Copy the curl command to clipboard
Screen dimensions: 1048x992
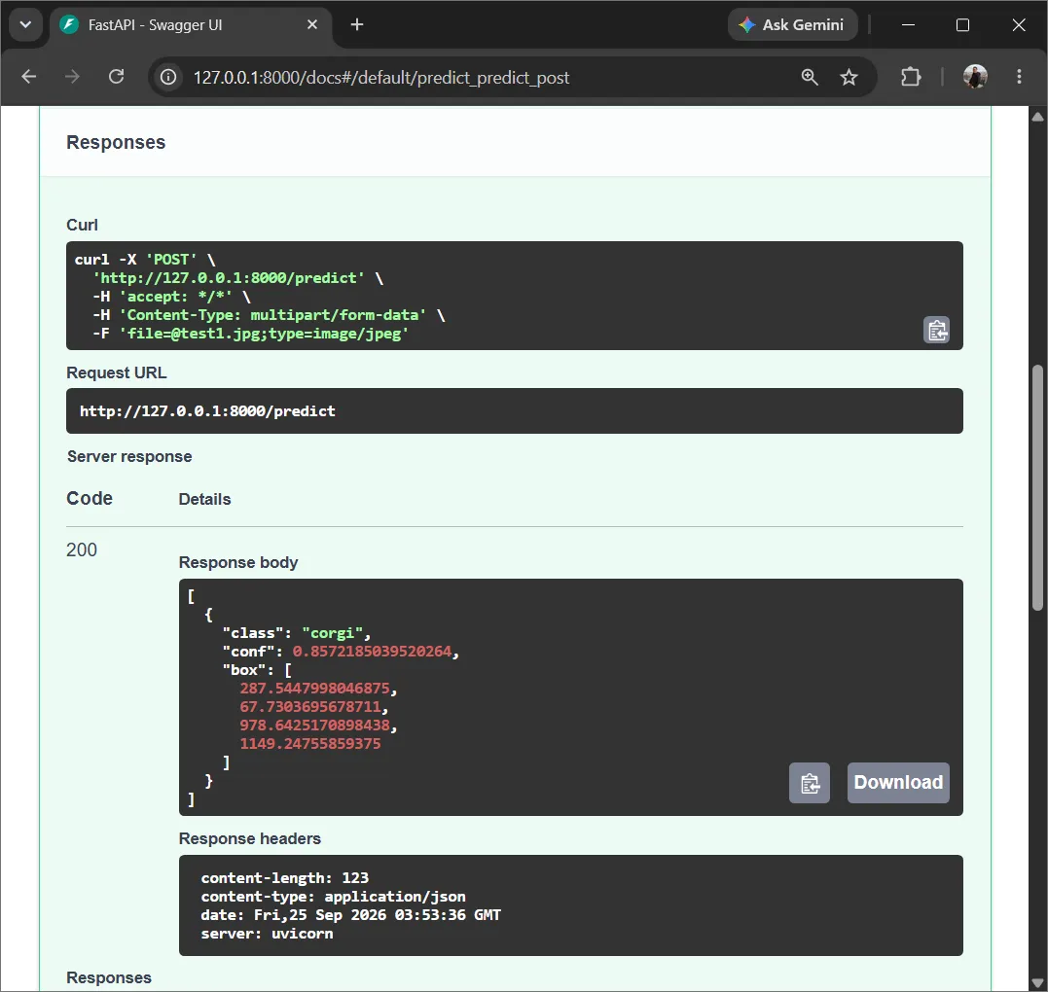click(936, 330)
